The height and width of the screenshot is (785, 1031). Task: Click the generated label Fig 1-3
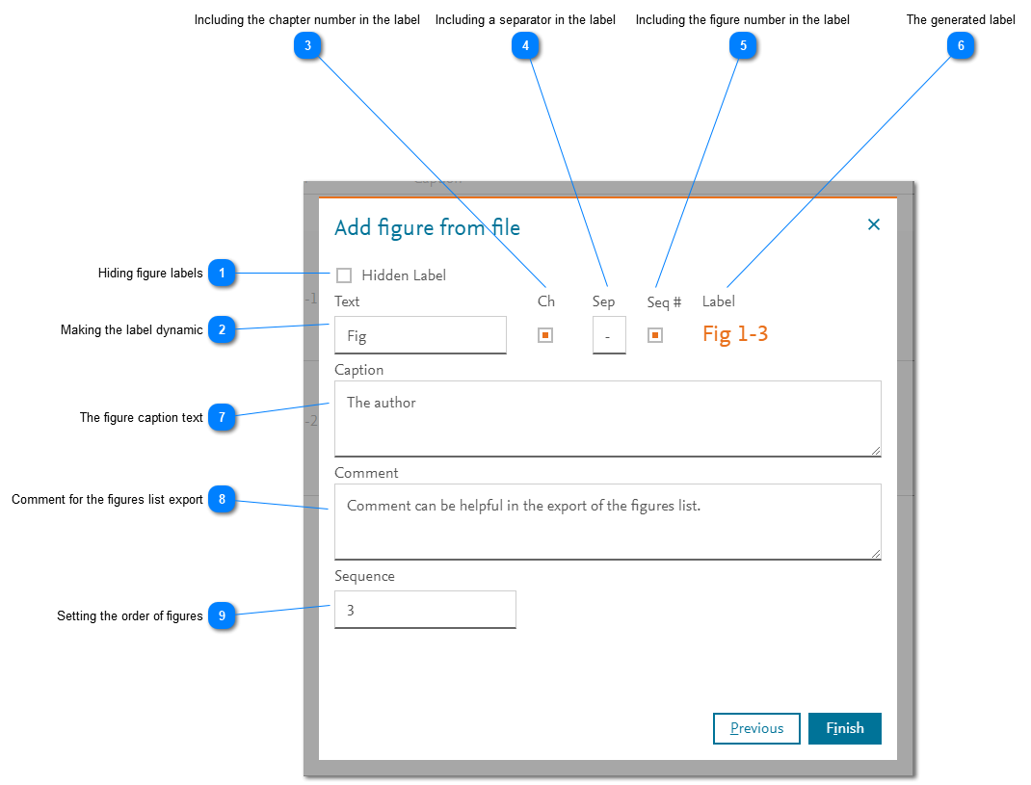click(735, 334)
